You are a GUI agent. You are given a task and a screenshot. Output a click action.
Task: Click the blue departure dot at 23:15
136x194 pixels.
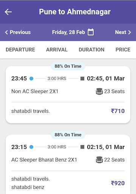pos(31,147)
